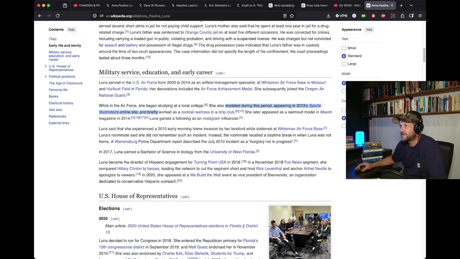Open the round C extension icon
460x259 pixels.
(x=354, y=16)
